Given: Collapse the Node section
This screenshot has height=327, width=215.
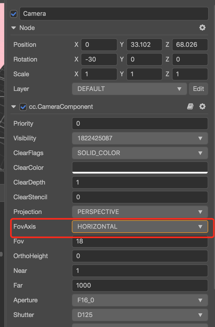Looking at the screenshot, I should [x=14, y=28].
